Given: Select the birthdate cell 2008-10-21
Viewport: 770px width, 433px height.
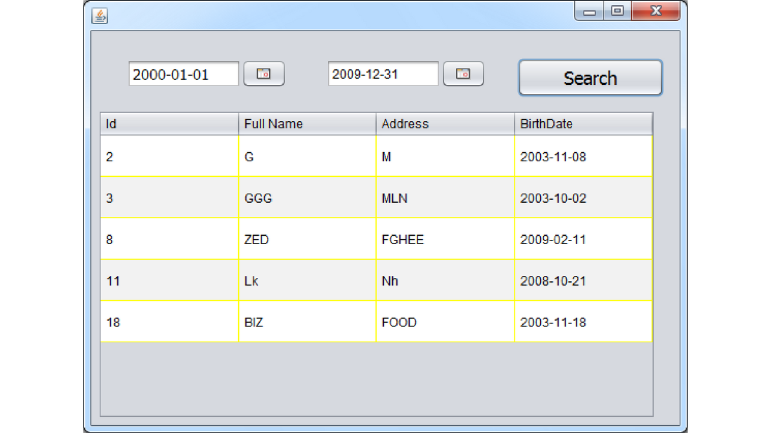Looking at the screenshot, I should tap(582, 280).
